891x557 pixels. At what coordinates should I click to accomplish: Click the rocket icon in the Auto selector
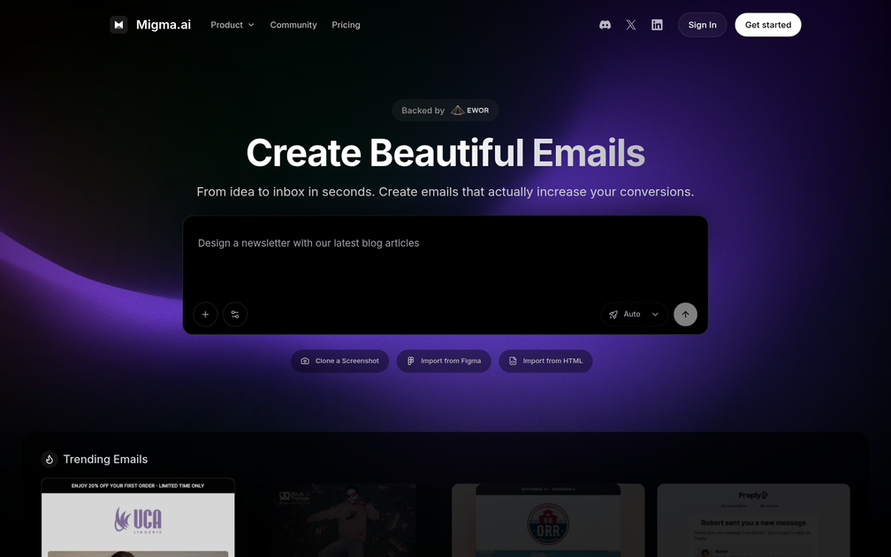click(613, 314)
